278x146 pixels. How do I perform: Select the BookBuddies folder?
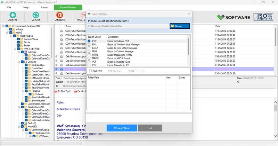click(38, 65)
